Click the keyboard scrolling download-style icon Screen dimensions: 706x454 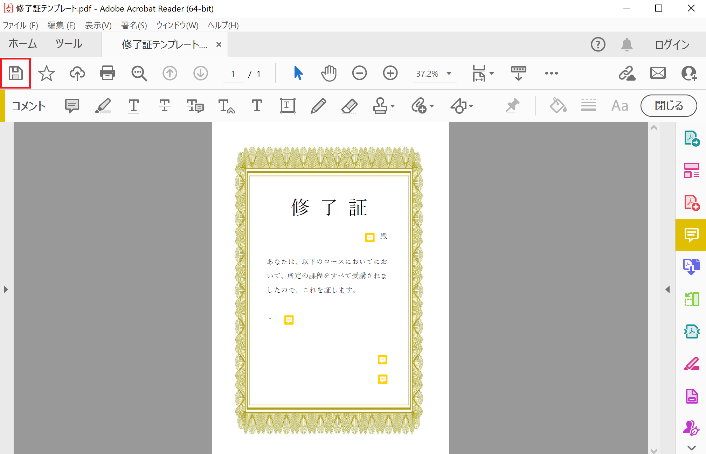(x=519, y=73)
